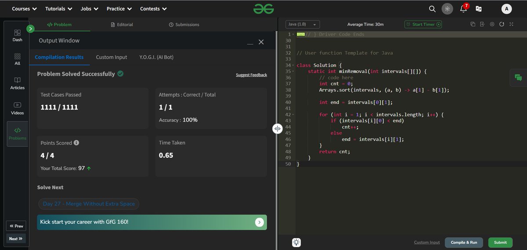Image resolution: width=527 pixels, height=250 pixels.
Task: Click the green sidebar expand arrow
Action: point(30,29)
